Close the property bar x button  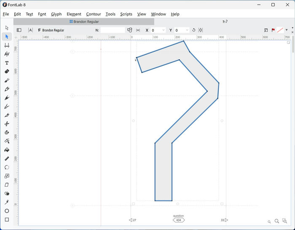click(x=292, y=32)
